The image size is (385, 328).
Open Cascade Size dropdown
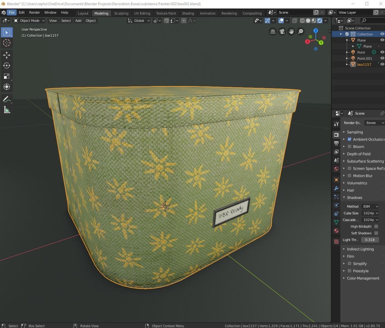tap(370, 220)
